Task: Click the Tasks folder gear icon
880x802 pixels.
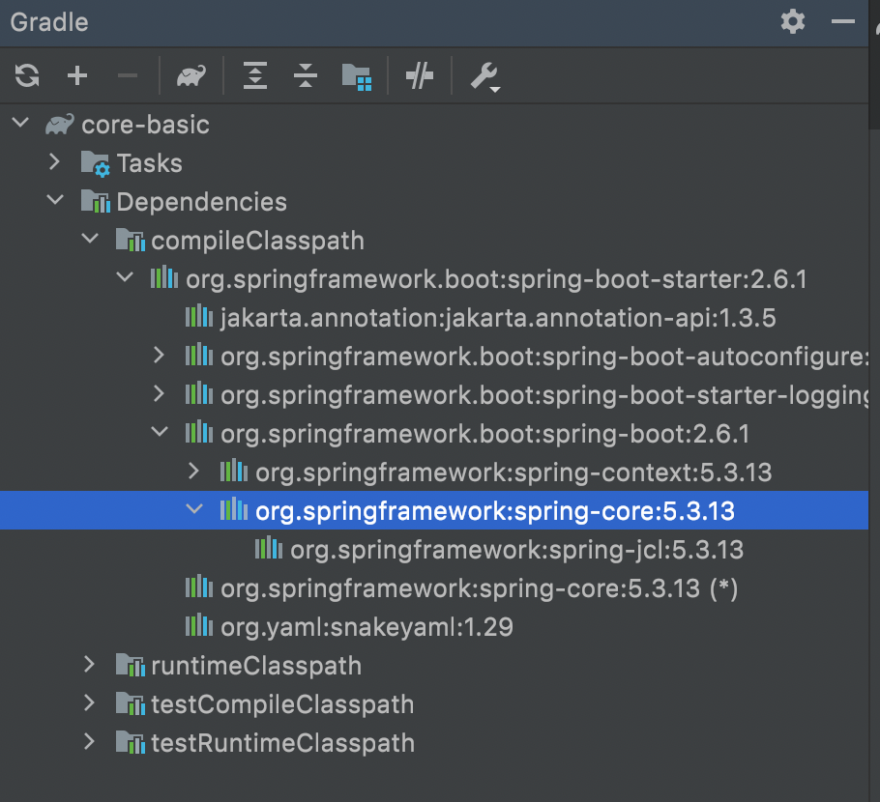Action: pyautogui.click(x=96, y=163)
